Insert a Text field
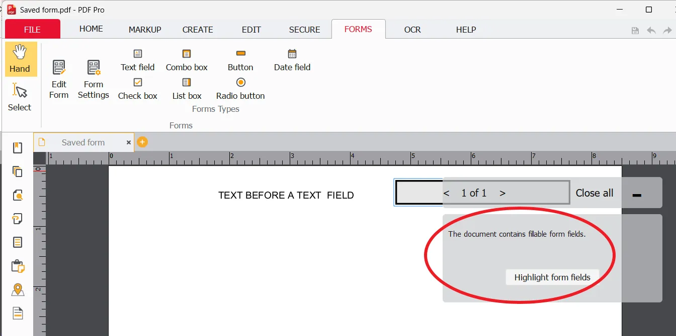The width and height of the screenshot is (676, 336). [x=138, y=60]
